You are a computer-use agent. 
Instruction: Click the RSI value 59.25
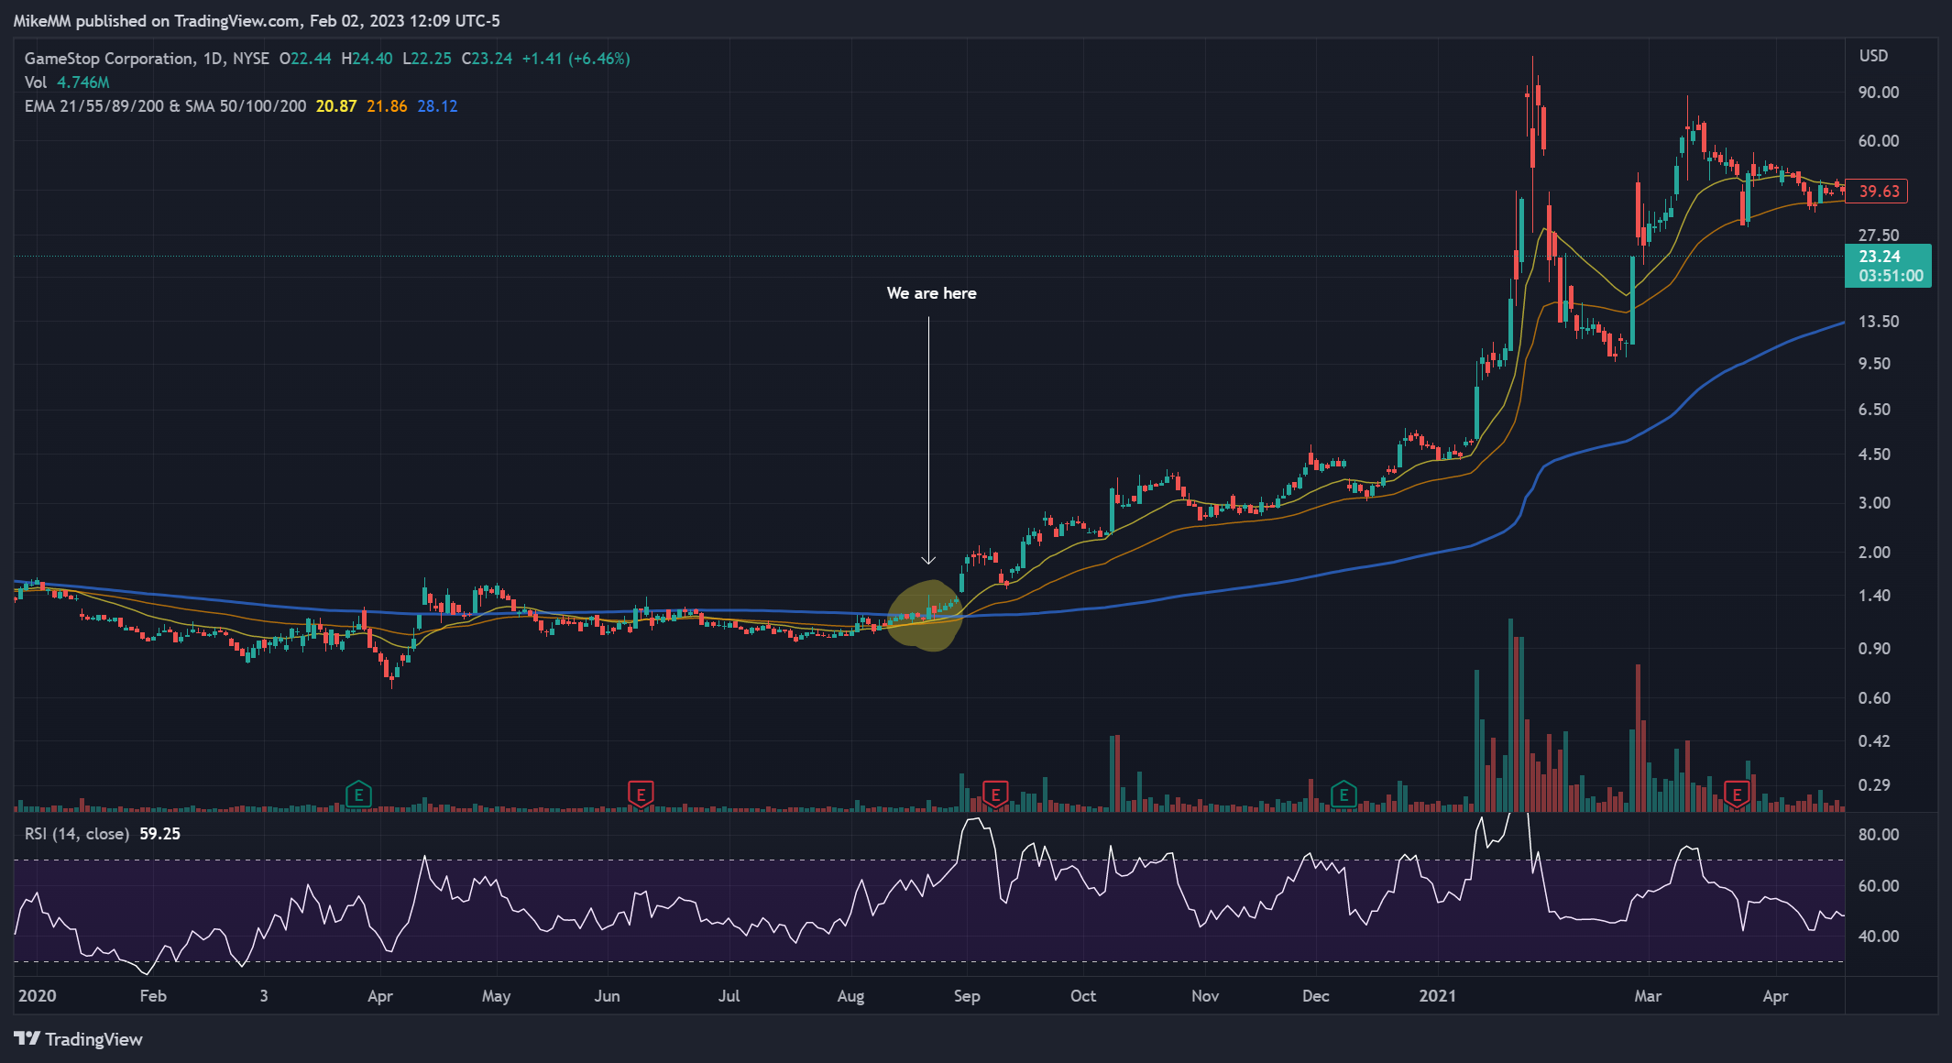pos(159,834)
